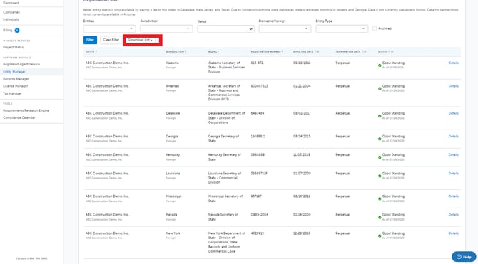Click the blue Filter button
The image size is (478, 264).
(x=90, y=40)
